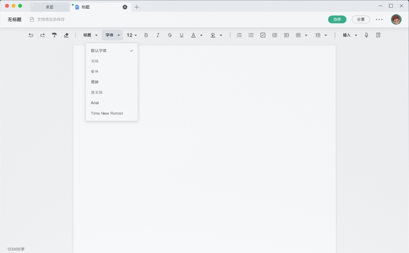Screen dimensions: 409x253
Task: Toggle italic formatting
Action: pos(158,35)
